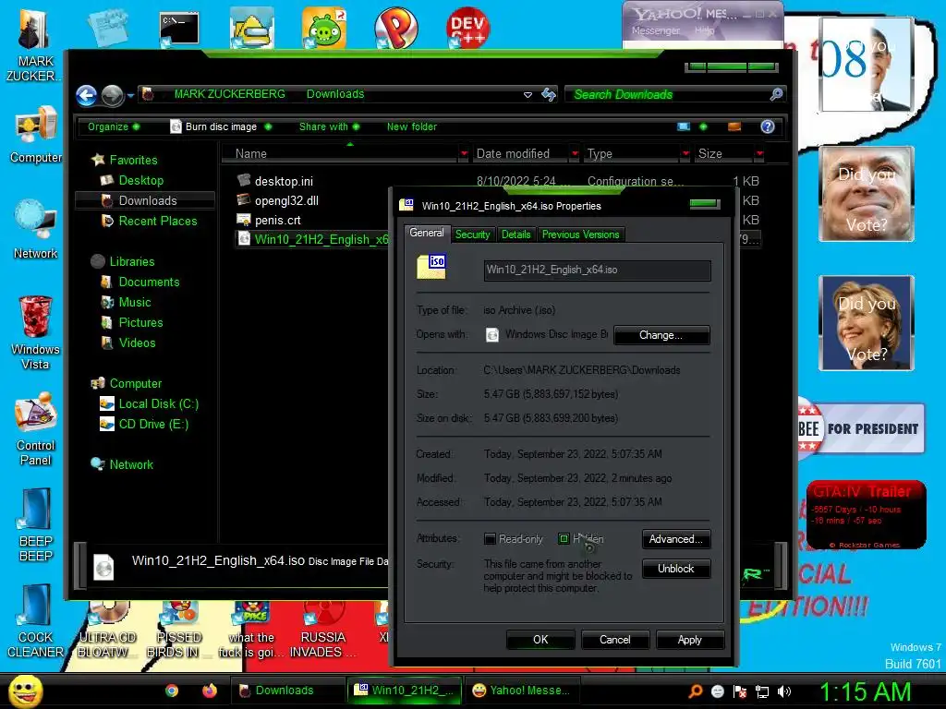Viewport: 946px width, 709px height.
Task: Open the Computer desktop icon
Action: point(36,134)
